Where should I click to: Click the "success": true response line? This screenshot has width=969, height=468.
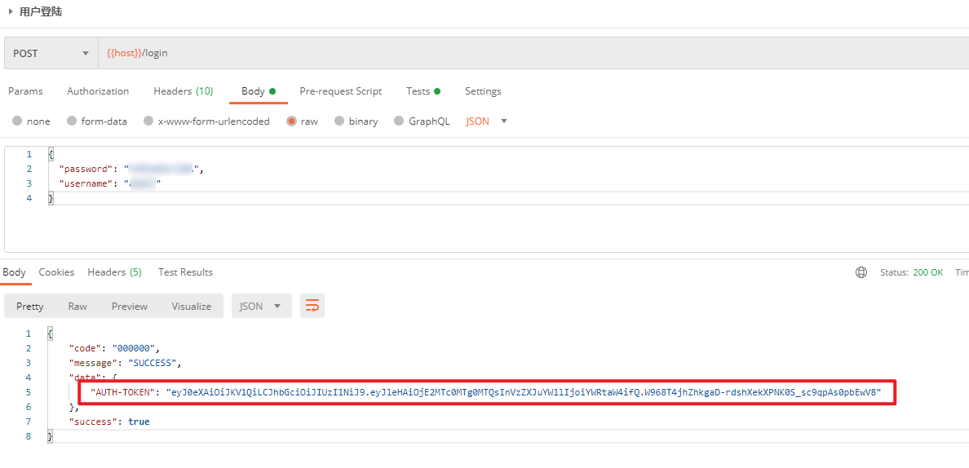click(109, 422)
